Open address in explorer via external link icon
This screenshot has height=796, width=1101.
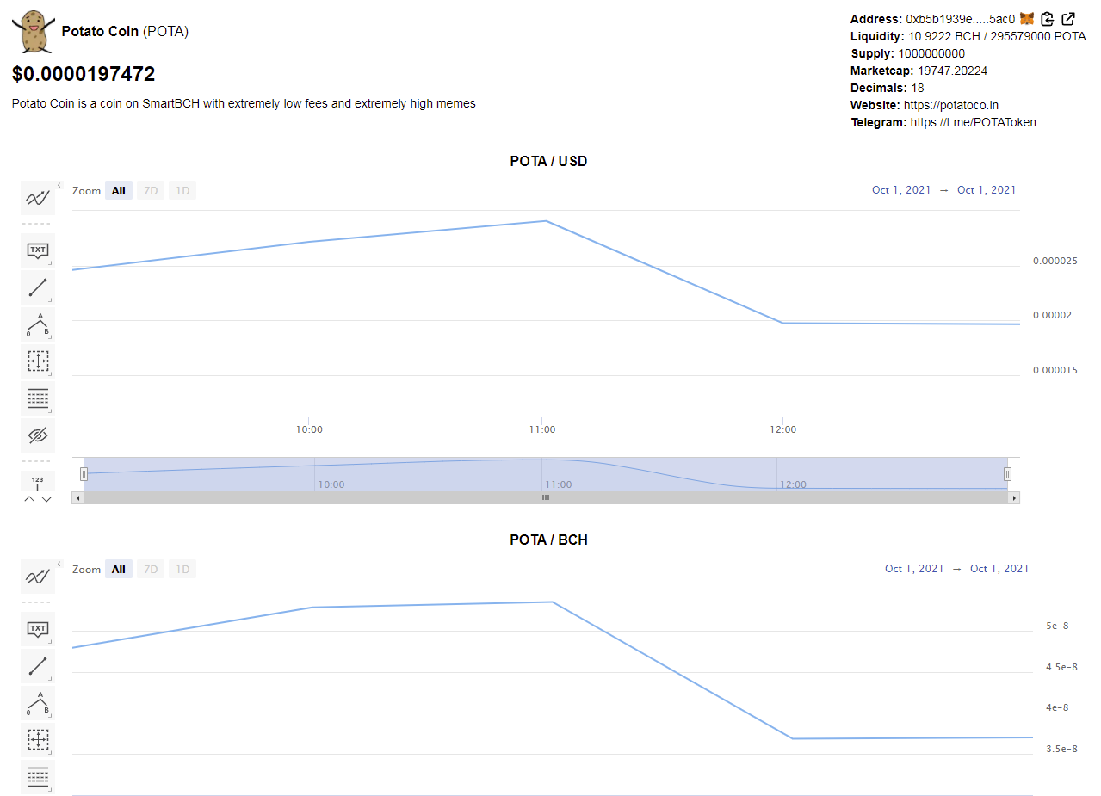pos(1068,18)
